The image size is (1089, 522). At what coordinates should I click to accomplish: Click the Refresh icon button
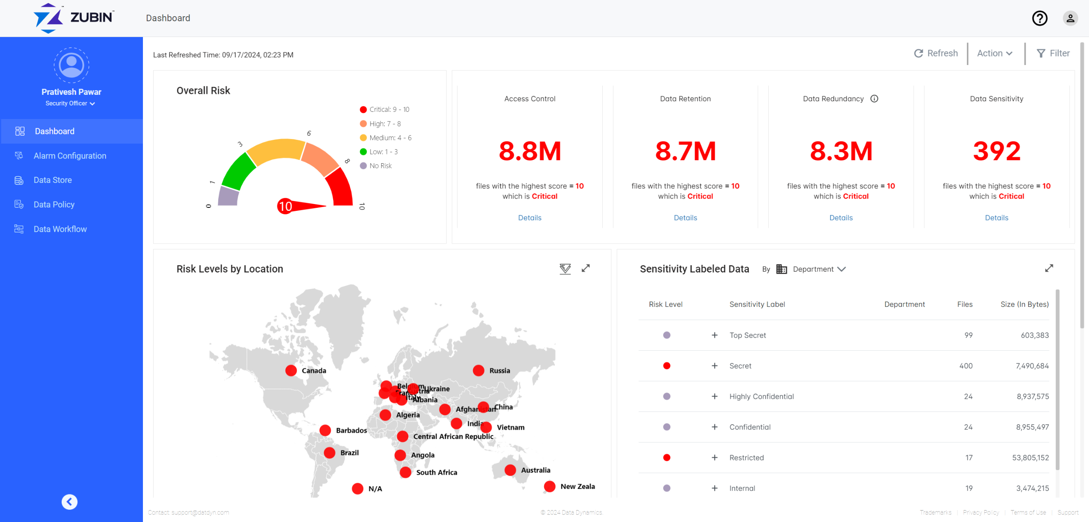tap(919, 54)
